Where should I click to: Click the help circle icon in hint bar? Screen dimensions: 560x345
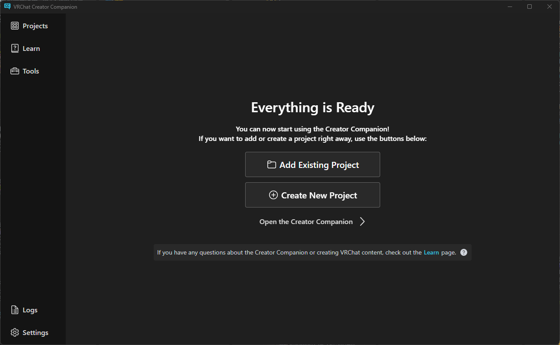coord(464,252)
